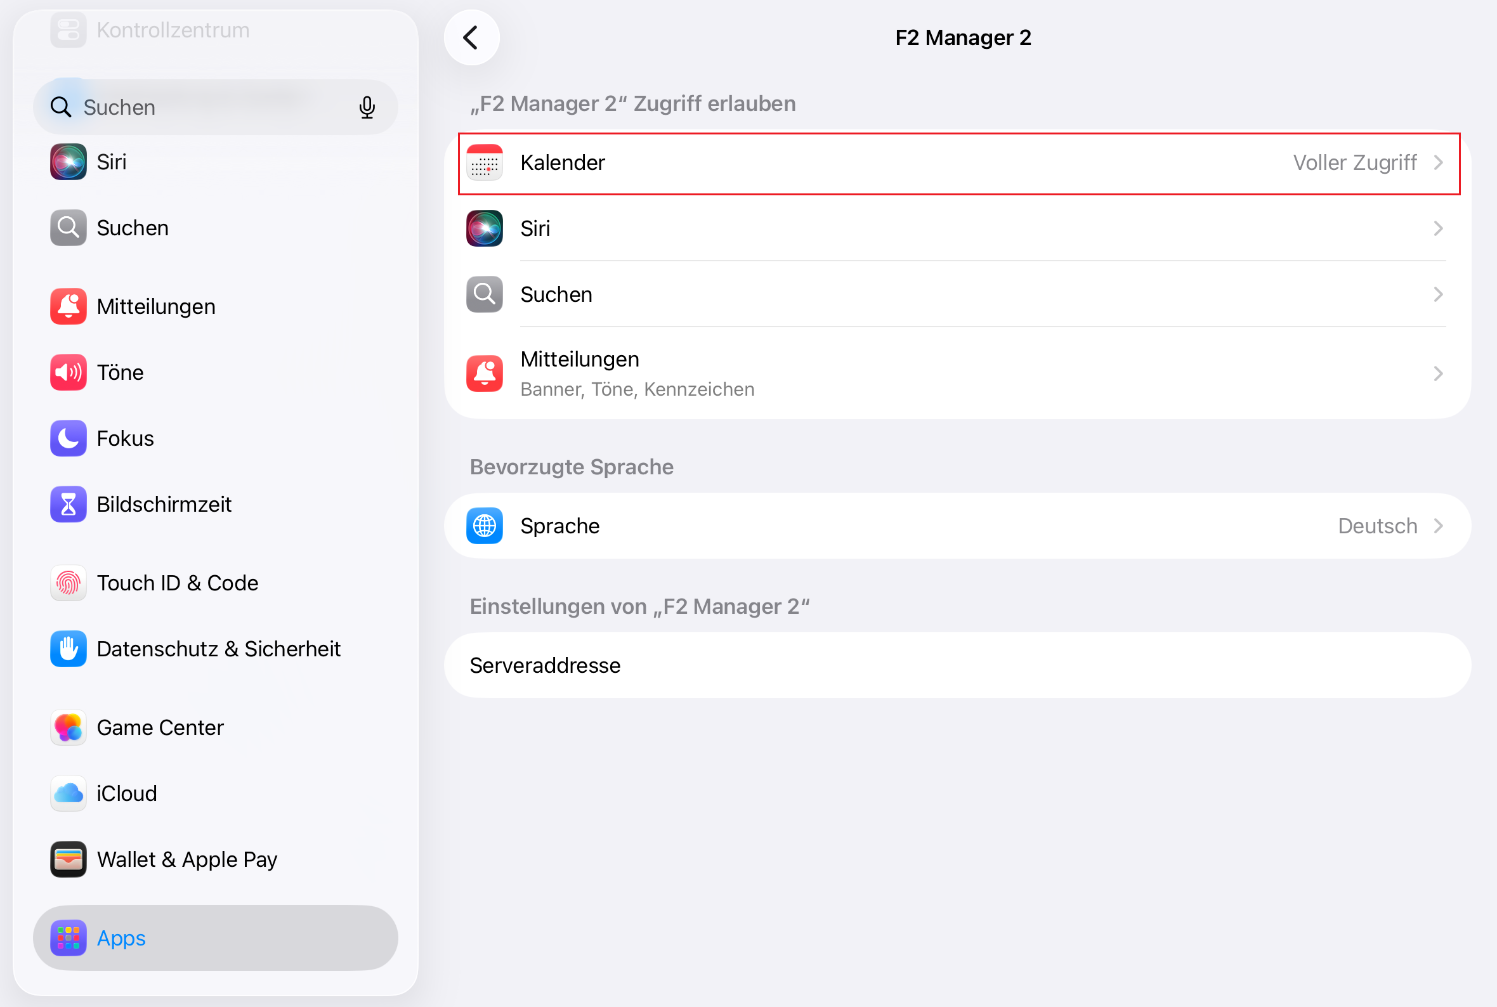The width and height of the screenshot is (1497, 1007).
Task: Tap the back arrow button
Action: pos(471,37)
